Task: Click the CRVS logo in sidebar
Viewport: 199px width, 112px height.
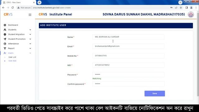Action: 8,15
